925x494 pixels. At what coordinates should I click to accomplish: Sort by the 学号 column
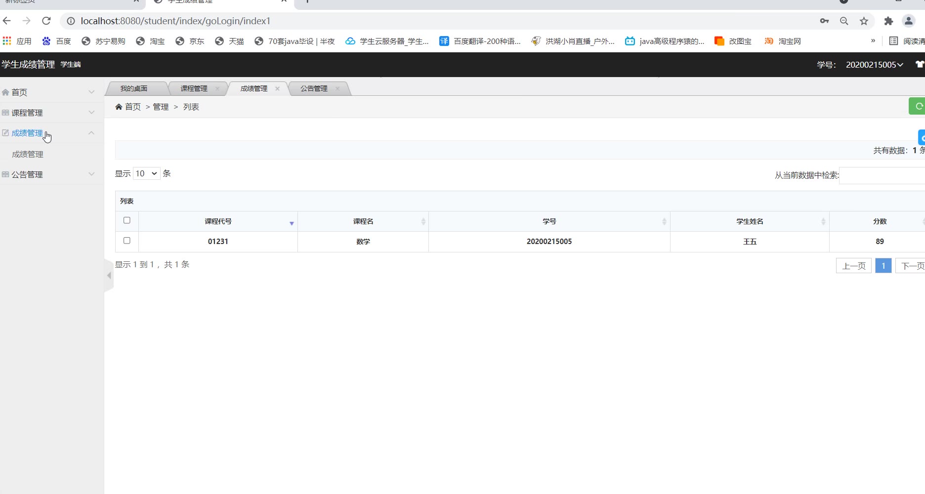[x=549, y=221]
